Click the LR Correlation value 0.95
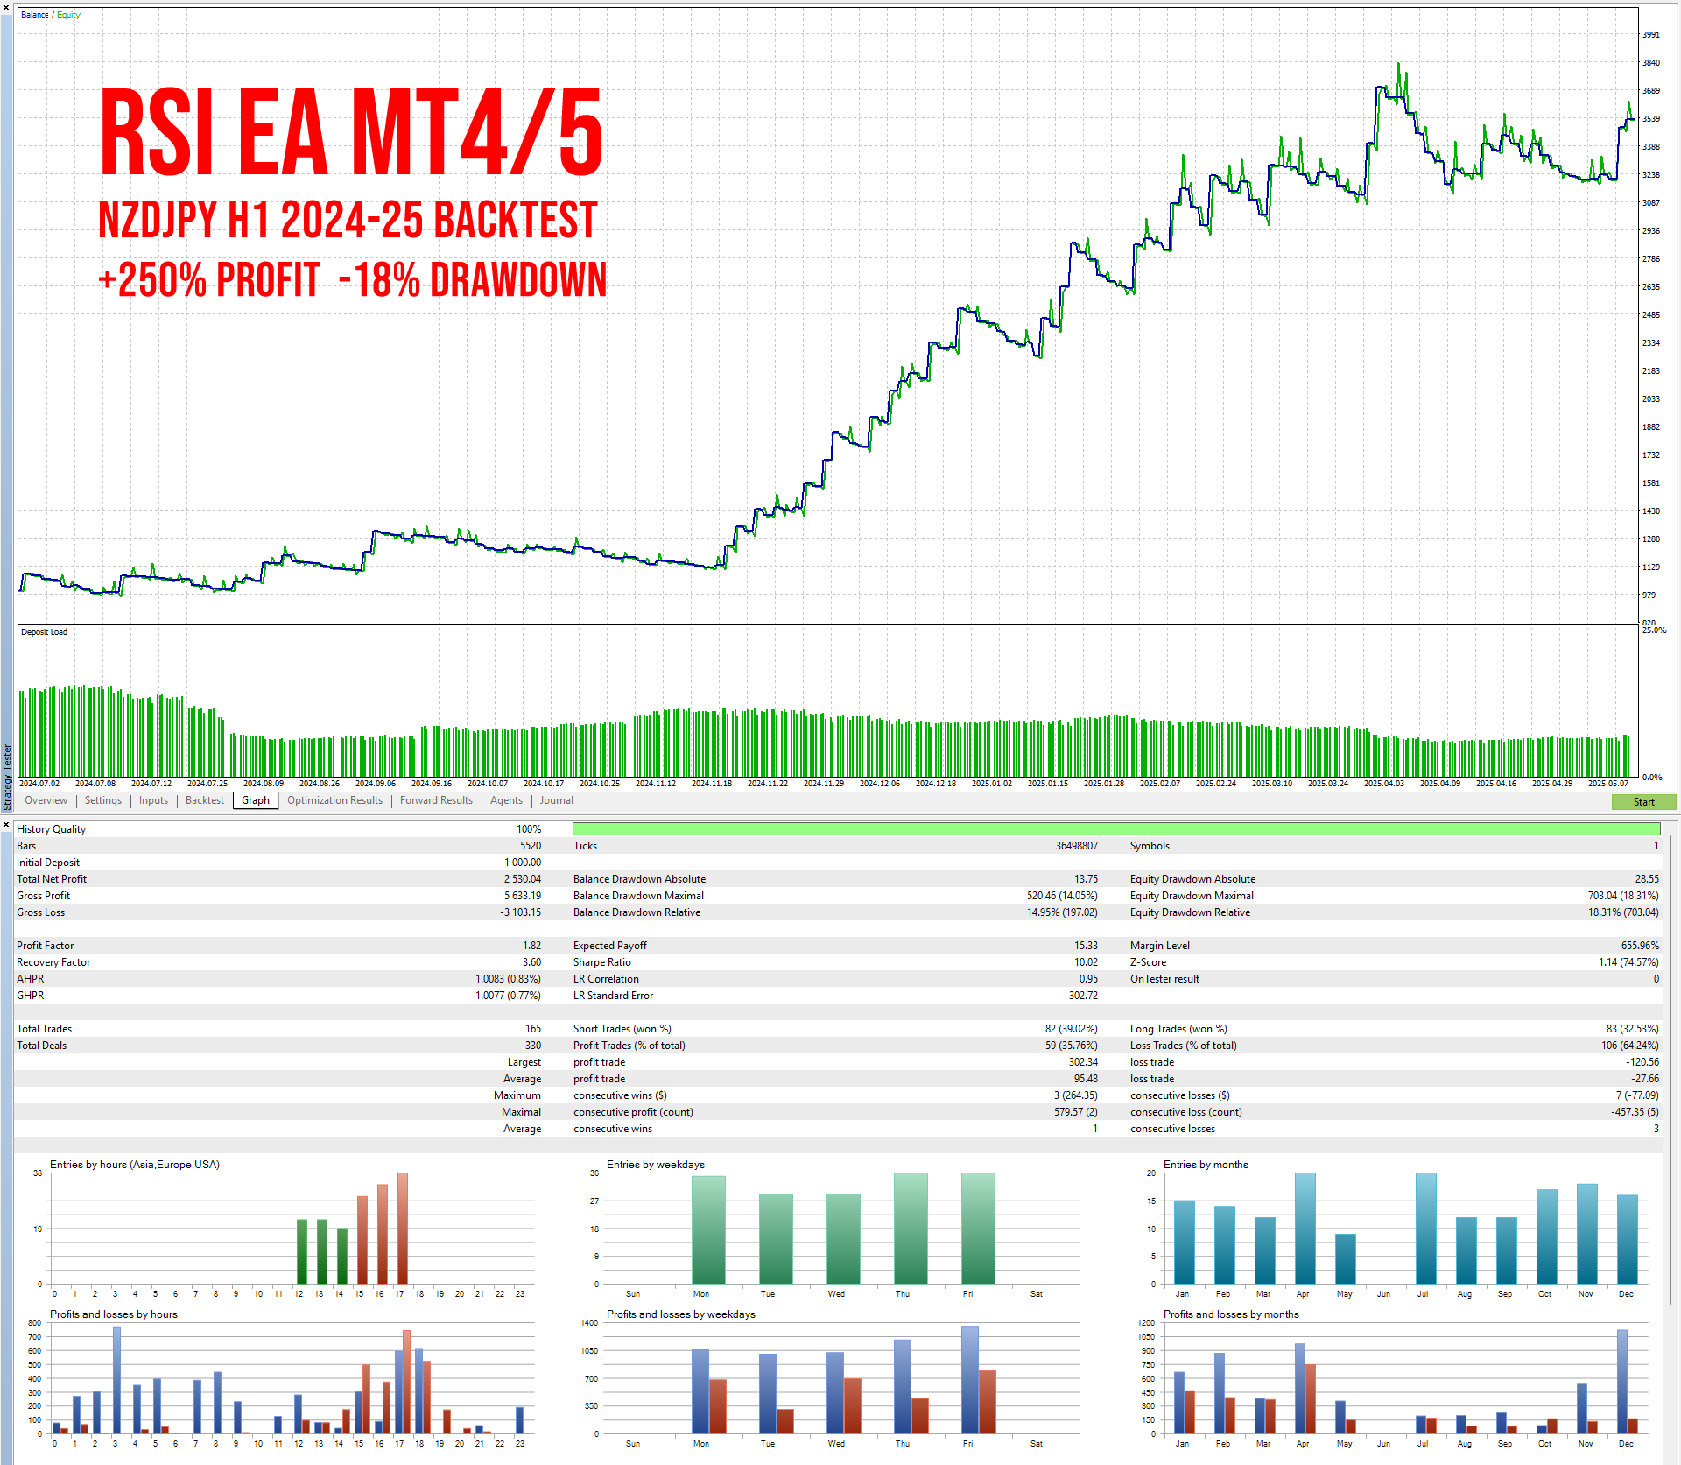Image resolution: width=1681 pixels, height=1465 pixels. (1088, 979)
